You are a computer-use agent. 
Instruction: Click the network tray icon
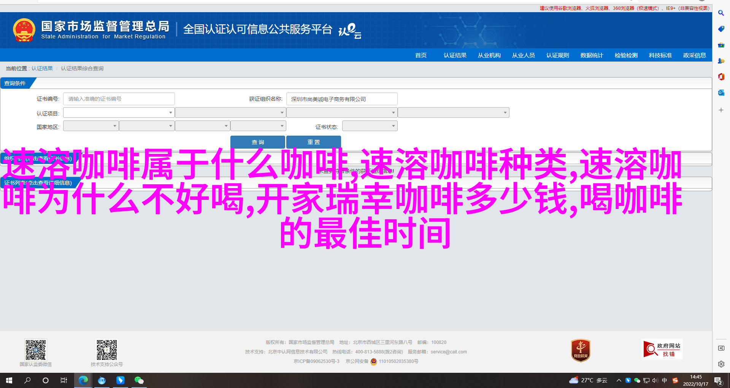tap(646, 380)
